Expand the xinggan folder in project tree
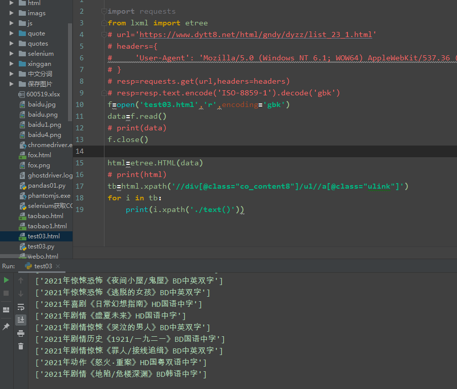The width and height of the screenshot is (457, 389). [12, 64]
